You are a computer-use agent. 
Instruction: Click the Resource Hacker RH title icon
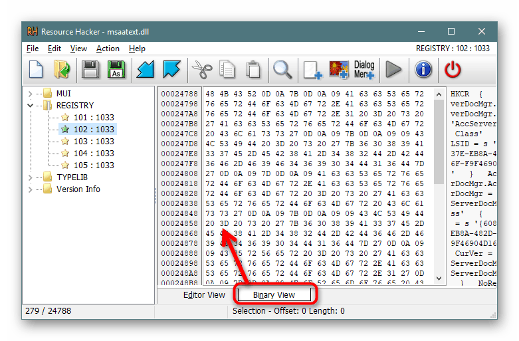pos(32,31)
